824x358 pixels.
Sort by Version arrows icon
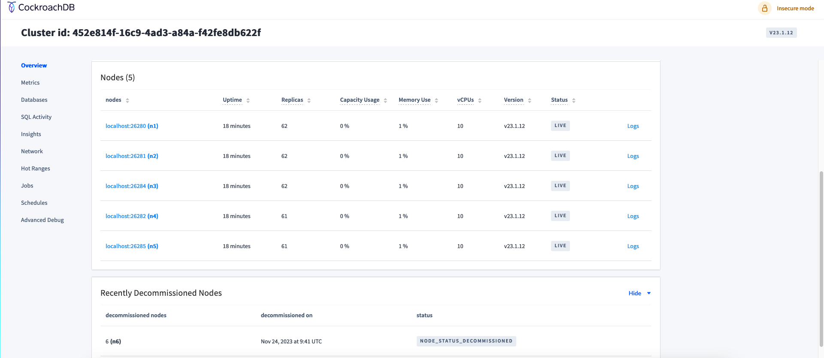click(x=530, y=100)
